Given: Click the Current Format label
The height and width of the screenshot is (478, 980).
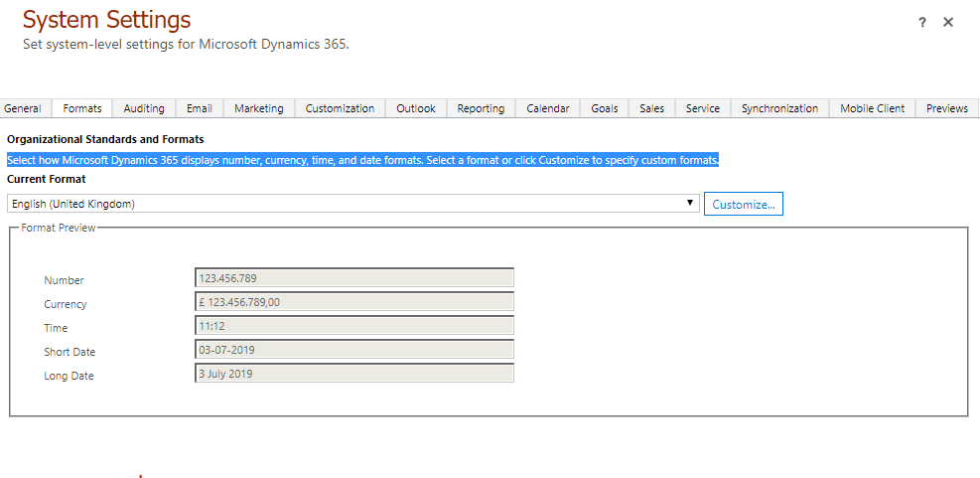Looking at the screenshot, I should click(47, 179).
